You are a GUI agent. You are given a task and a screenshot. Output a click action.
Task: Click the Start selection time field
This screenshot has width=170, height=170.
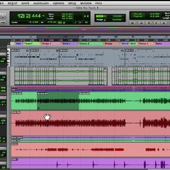pyautogui.click(x=67, y=14)
